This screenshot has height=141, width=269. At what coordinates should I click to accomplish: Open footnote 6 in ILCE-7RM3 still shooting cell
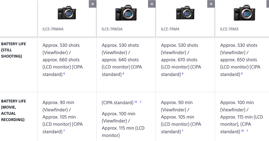click(x=242, y=74)
